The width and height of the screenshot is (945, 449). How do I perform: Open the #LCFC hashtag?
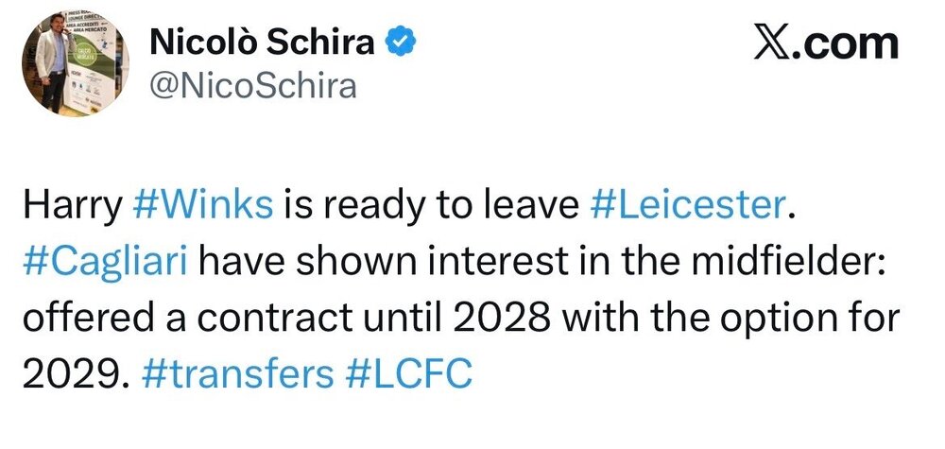(408, 373)
